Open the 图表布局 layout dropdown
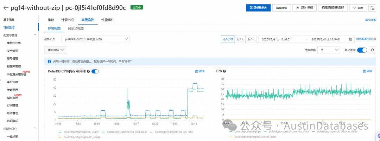 point(329,50)
